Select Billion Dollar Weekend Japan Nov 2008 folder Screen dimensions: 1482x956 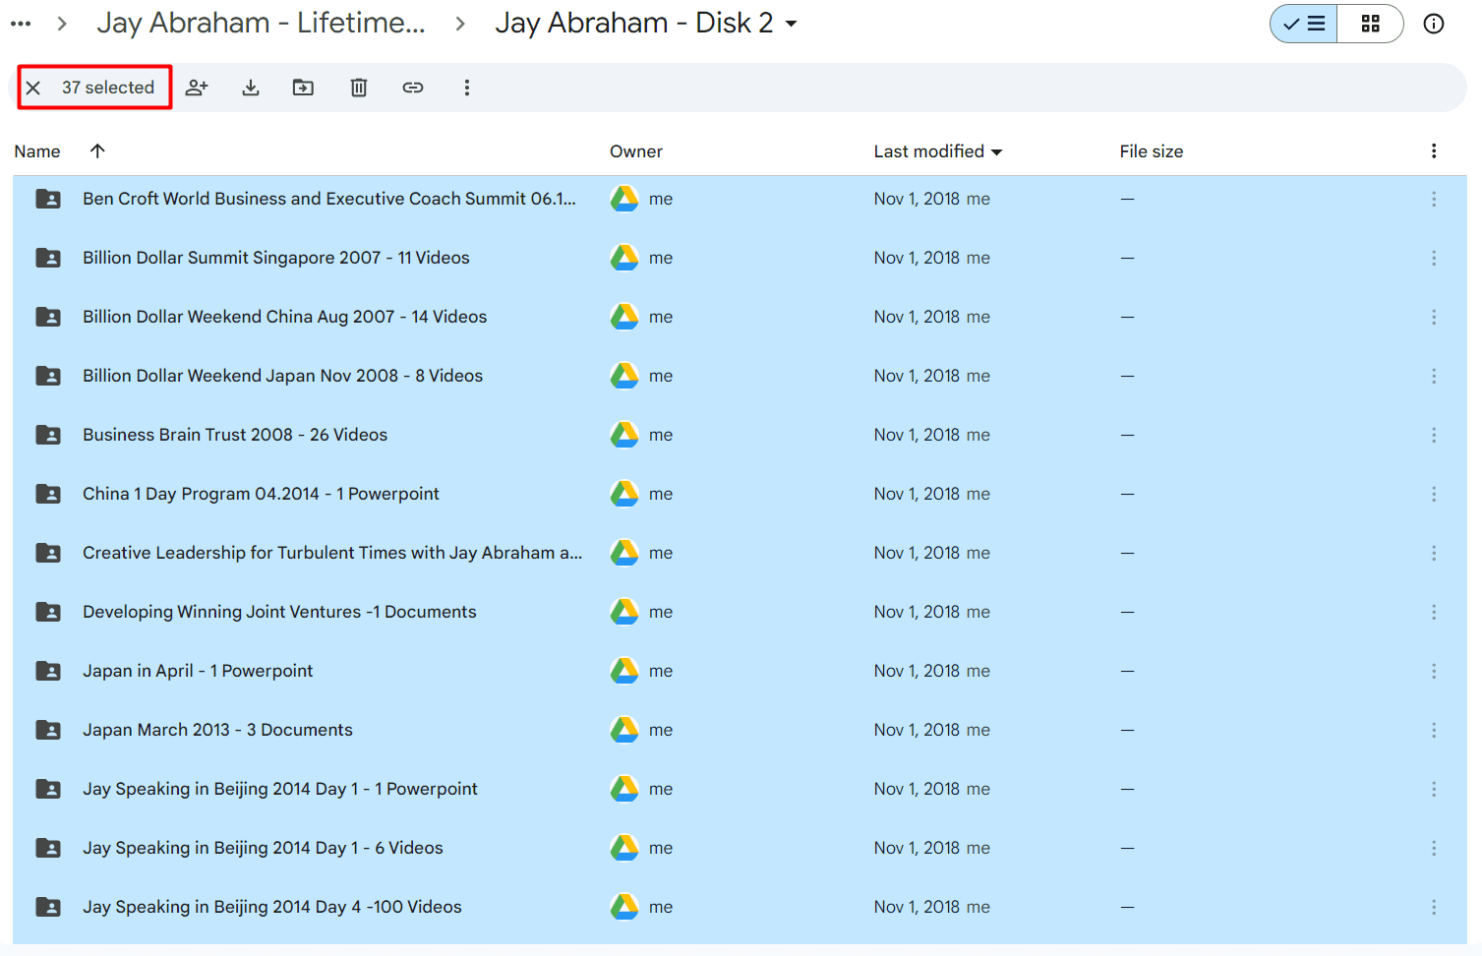pyautogui.click(x=740, y=376)
